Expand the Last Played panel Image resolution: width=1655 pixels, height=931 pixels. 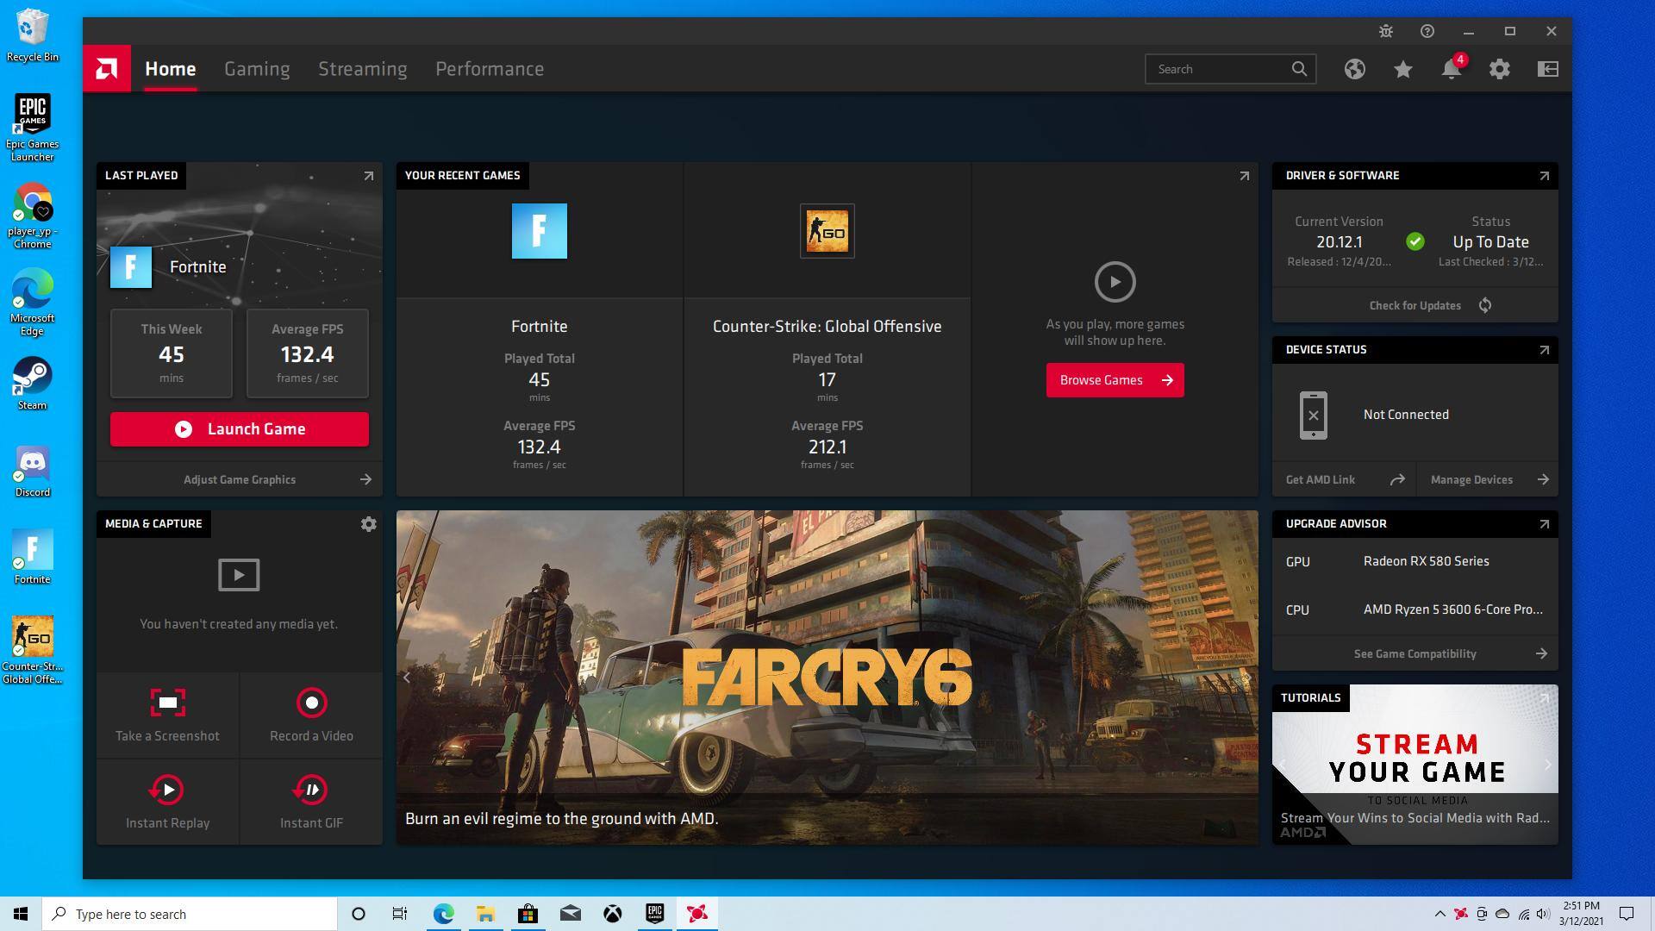(x=368, y=176)
